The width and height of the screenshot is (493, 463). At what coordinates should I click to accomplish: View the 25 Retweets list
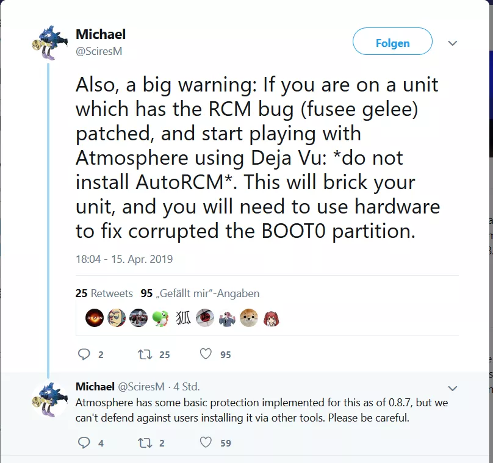point(104,293)
